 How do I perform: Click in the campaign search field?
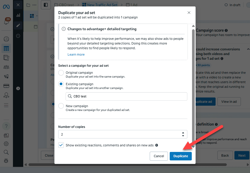126,96
